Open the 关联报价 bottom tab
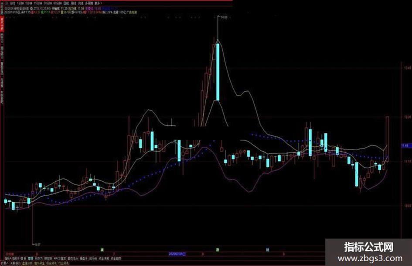412x266 pixels. [x=16, y=263]
